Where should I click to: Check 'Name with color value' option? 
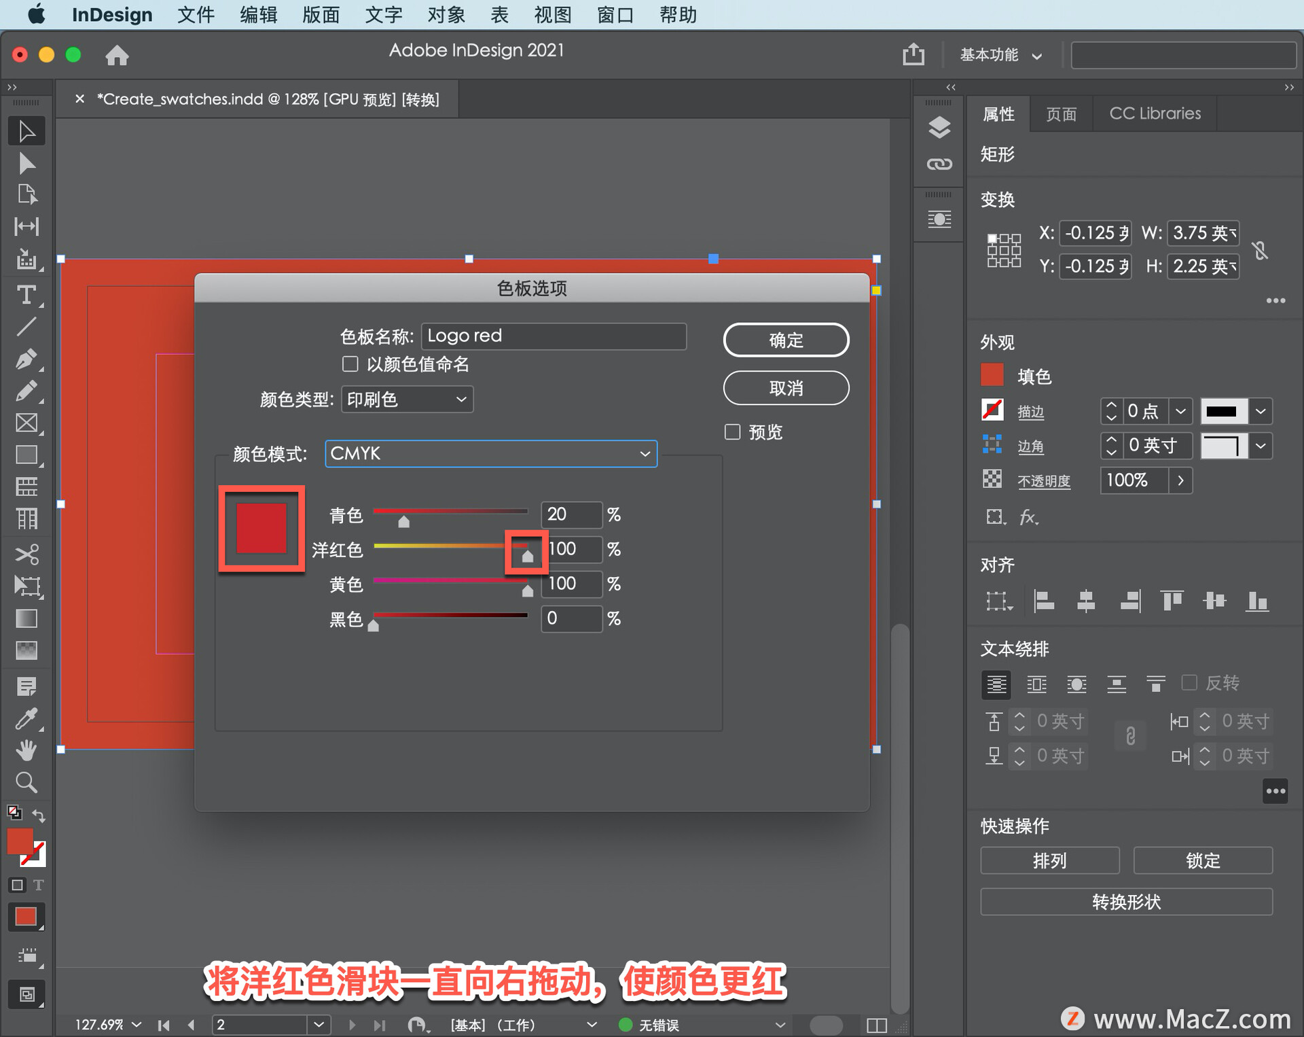[350, 364]
